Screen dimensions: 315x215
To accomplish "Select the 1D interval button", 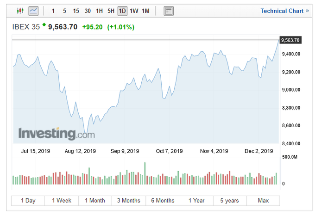I will (x=122, y=11).
